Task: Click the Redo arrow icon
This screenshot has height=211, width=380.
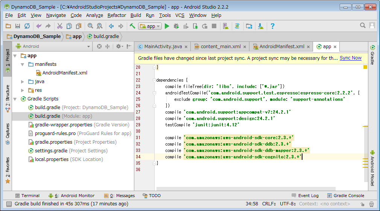Action: click(x=48, y=26)
